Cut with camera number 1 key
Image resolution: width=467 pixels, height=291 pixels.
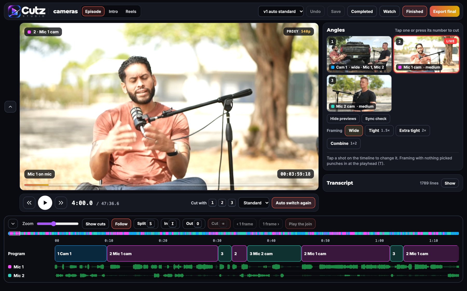tap(212, 203)
